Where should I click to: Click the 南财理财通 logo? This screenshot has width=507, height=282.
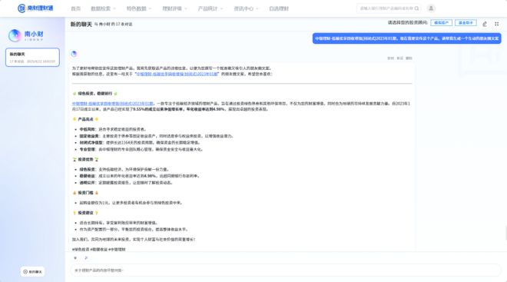pyautogui.click(x=35, y=8)
